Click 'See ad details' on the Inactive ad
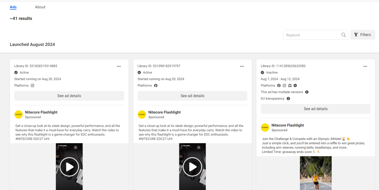This screenshot has height=190, width=379. (x=315, y=109)
